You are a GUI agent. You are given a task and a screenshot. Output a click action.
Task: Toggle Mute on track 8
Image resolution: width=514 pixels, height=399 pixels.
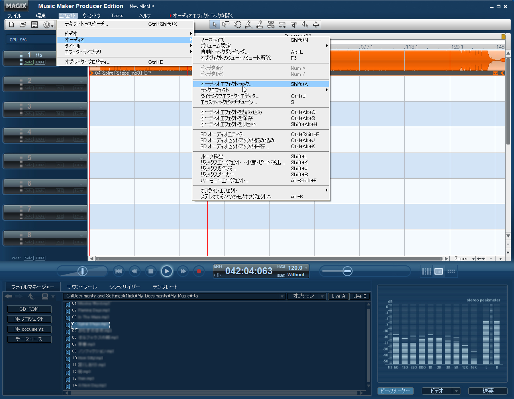coord(40,242)
